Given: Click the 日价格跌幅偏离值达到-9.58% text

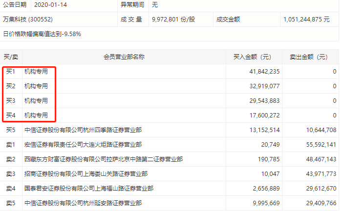Looking at the screenshot, I should pyautogui.click(x=42, y=34).
